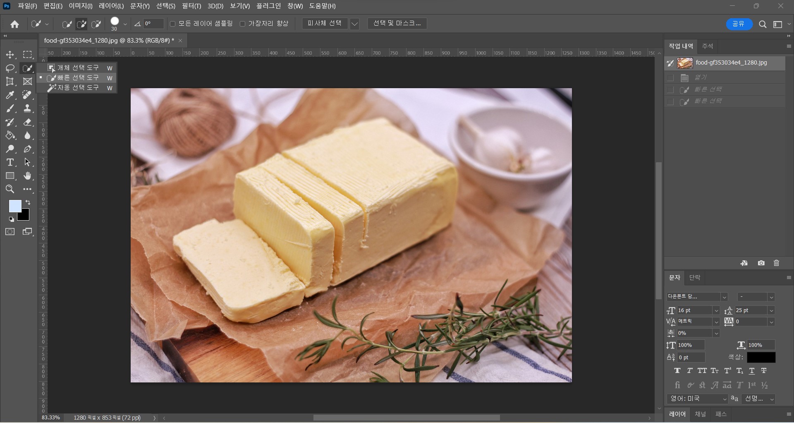Open the Search magnifier in top bar
The width and height of the screenshot is (794, 423).
[x=763, y=24]
